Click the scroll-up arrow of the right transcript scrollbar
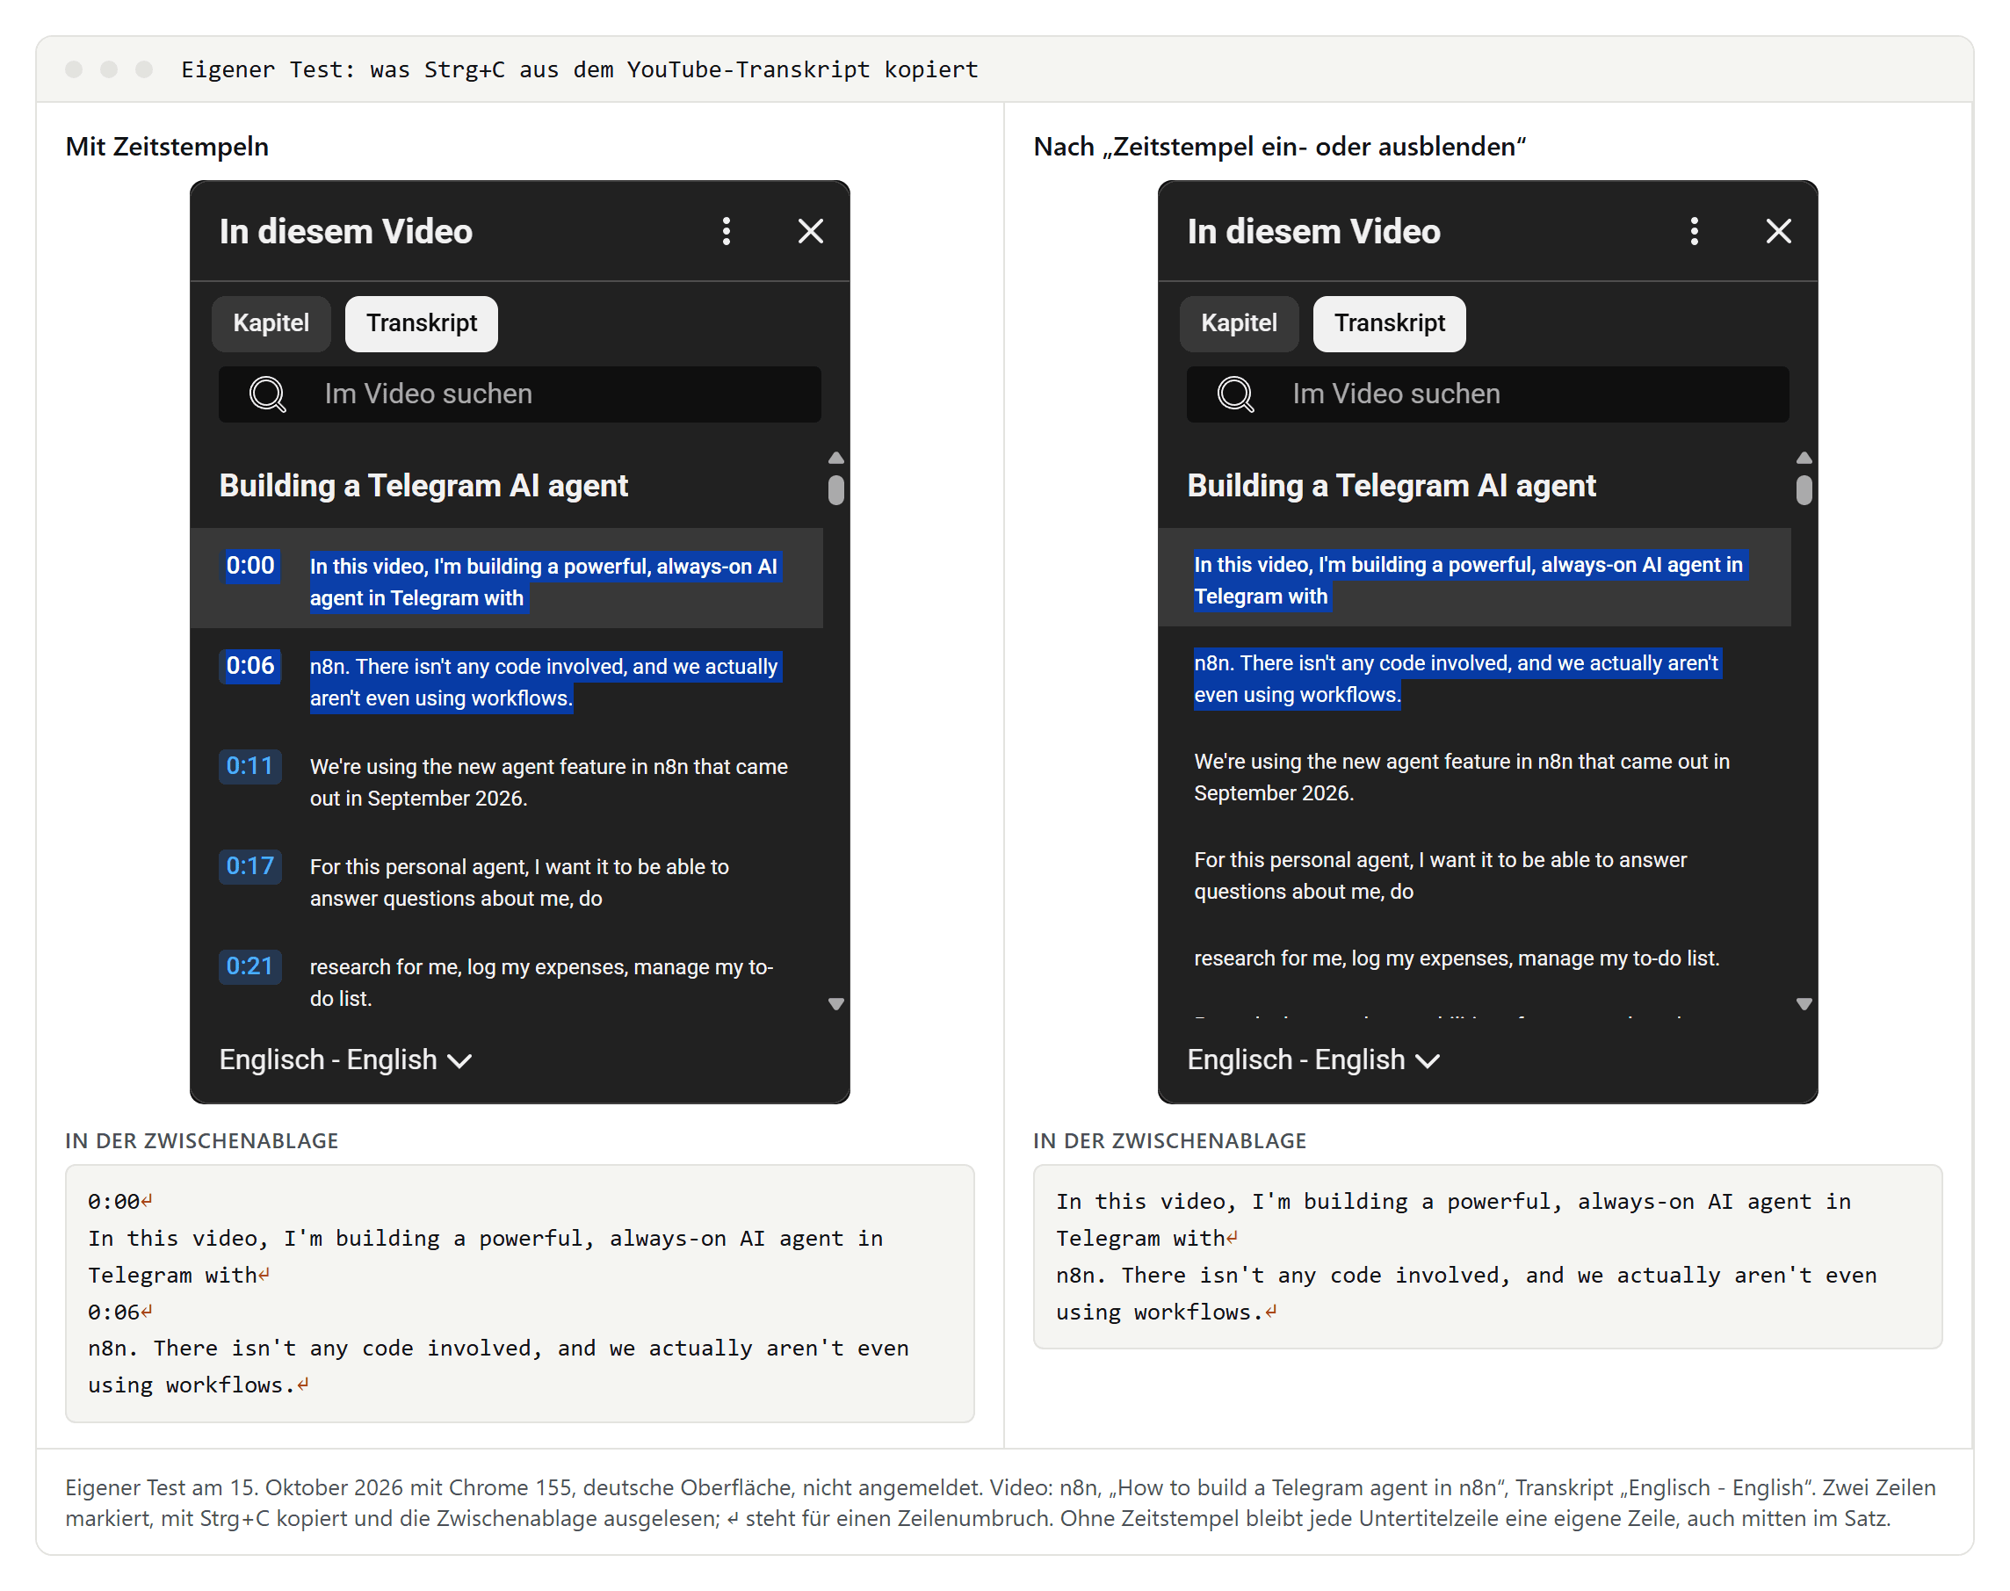 click(x=1804, y=458)
